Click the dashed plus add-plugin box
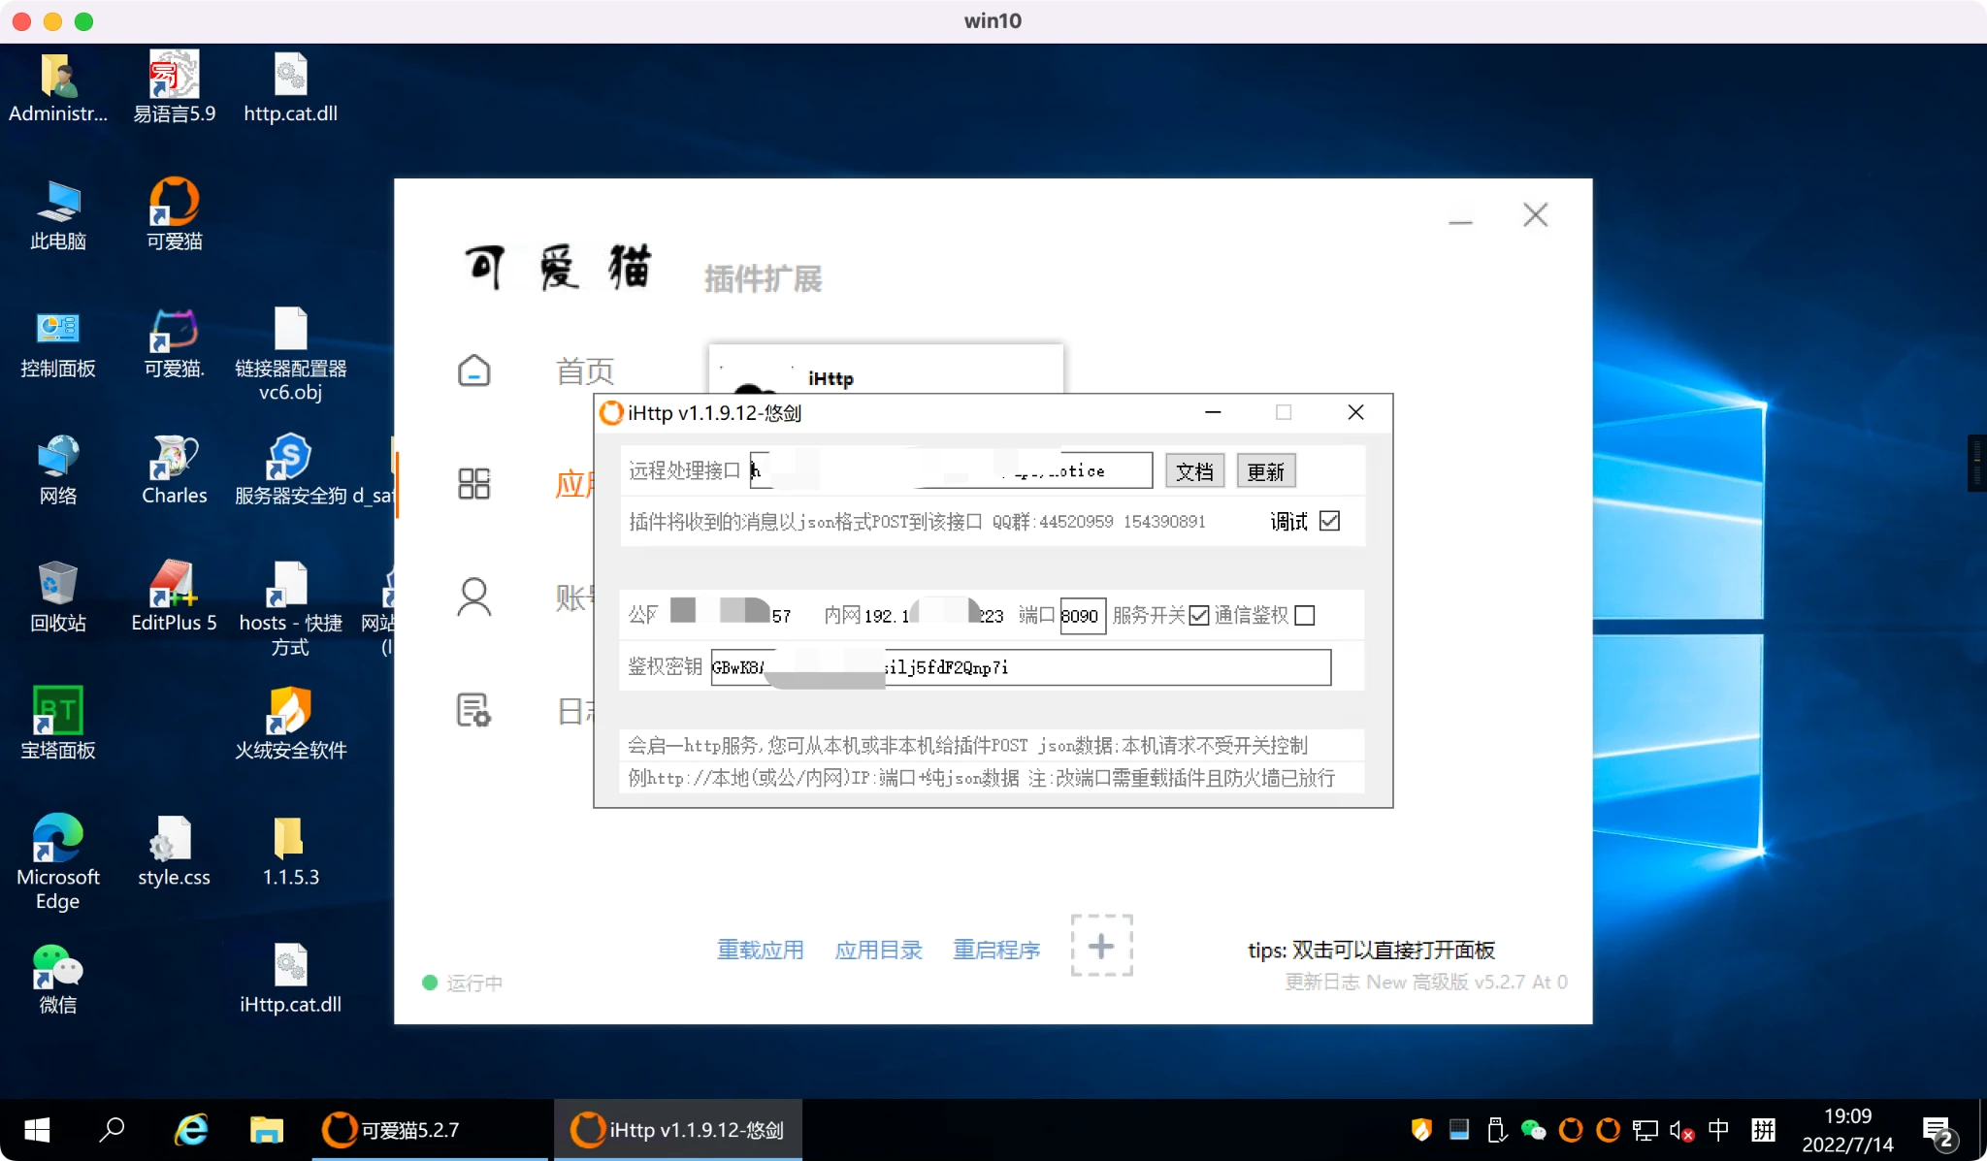The height and width of the screenshot is (1161, 1987). pyautogui.click(x=1101, y=946)
